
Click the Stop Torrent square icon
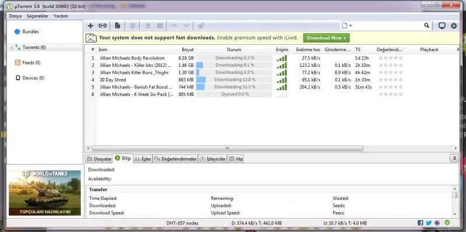click(160, 26)
